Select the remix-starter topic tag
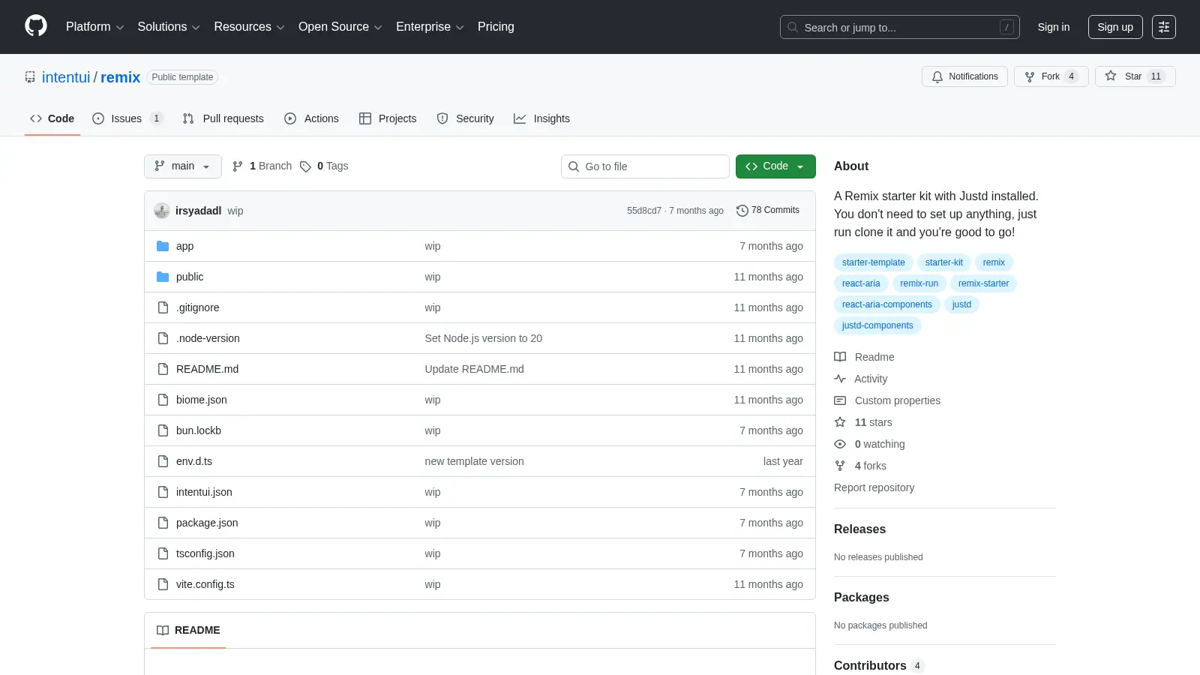Screen dimensions: 1200x675 (983, 283)
